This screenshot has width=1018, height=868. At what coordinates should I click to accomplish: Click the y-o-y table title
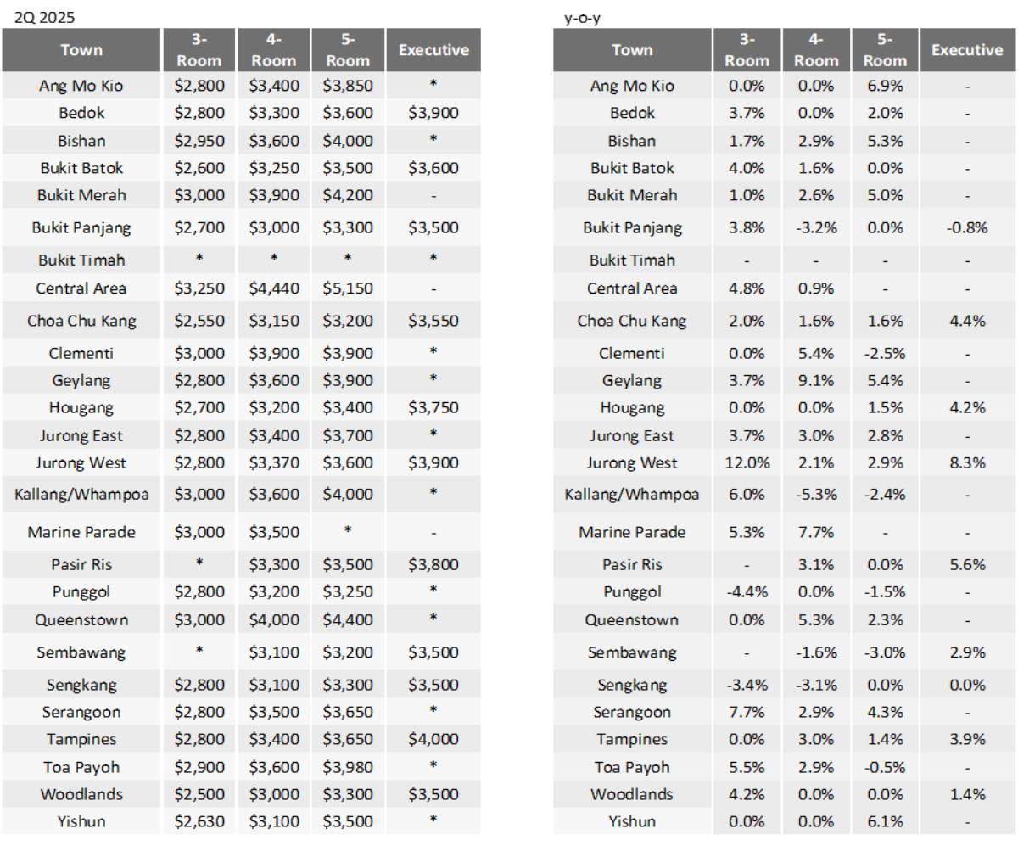(582, 17)
